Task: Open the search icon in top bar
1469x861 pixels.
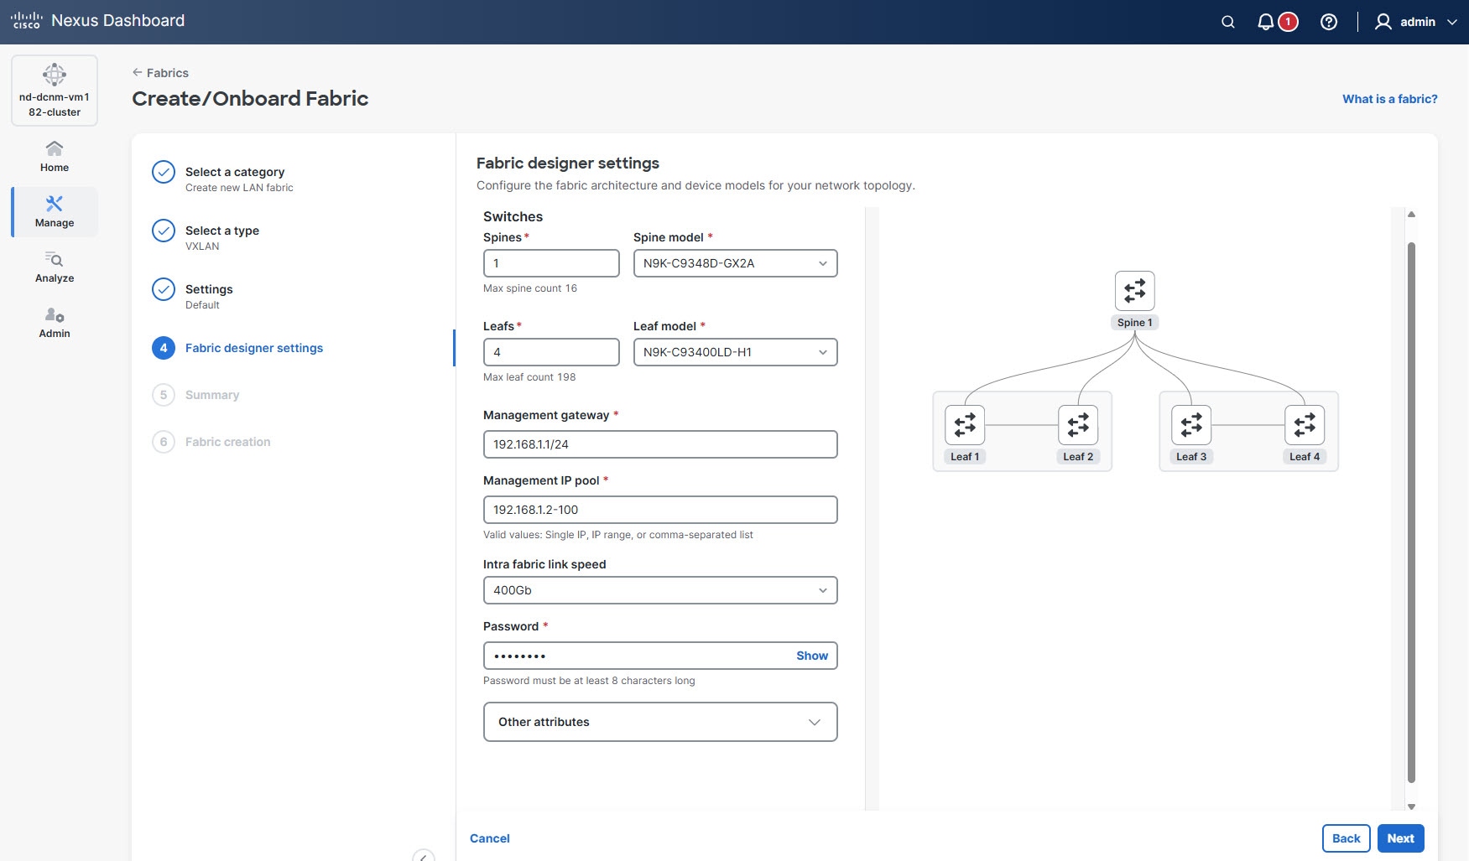Action: pyautogui.click(x=1227, y=21)
